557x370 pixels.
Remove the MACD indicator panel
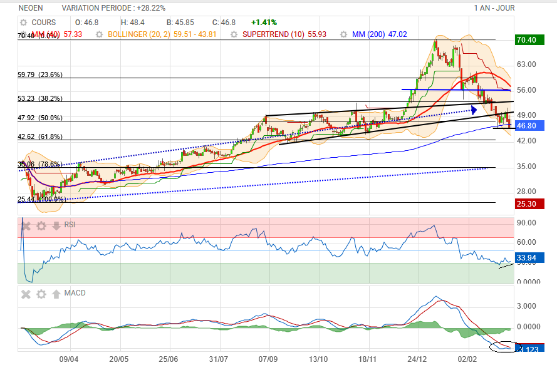click(26, 294)
